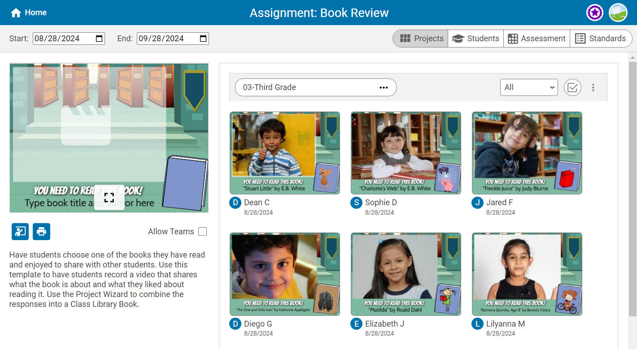The width and height of the screenshot is (637, 349).
Task: Click the fullscreen expand icon on template
Action: [109, 198]
